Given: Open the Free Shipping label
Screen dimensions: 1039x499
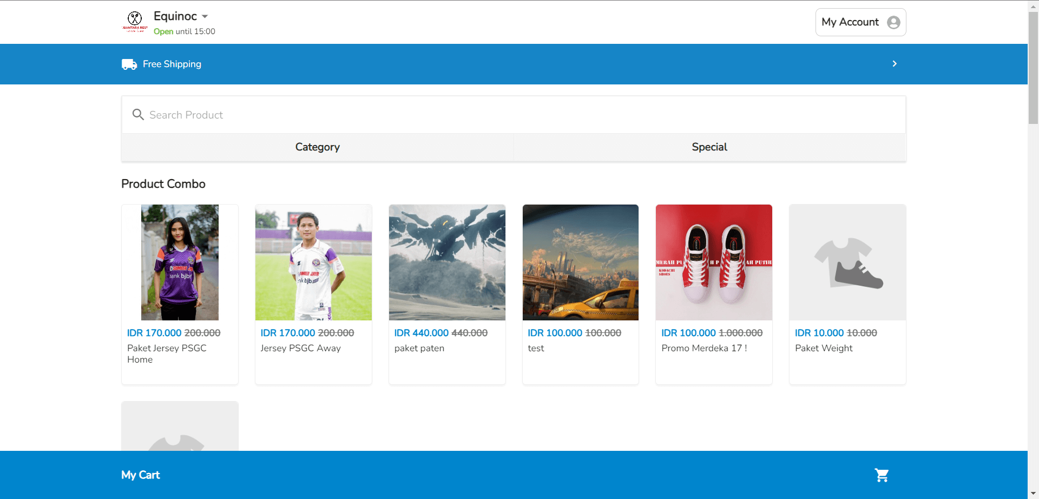Looking at the screenshot, I should (172, 64).
